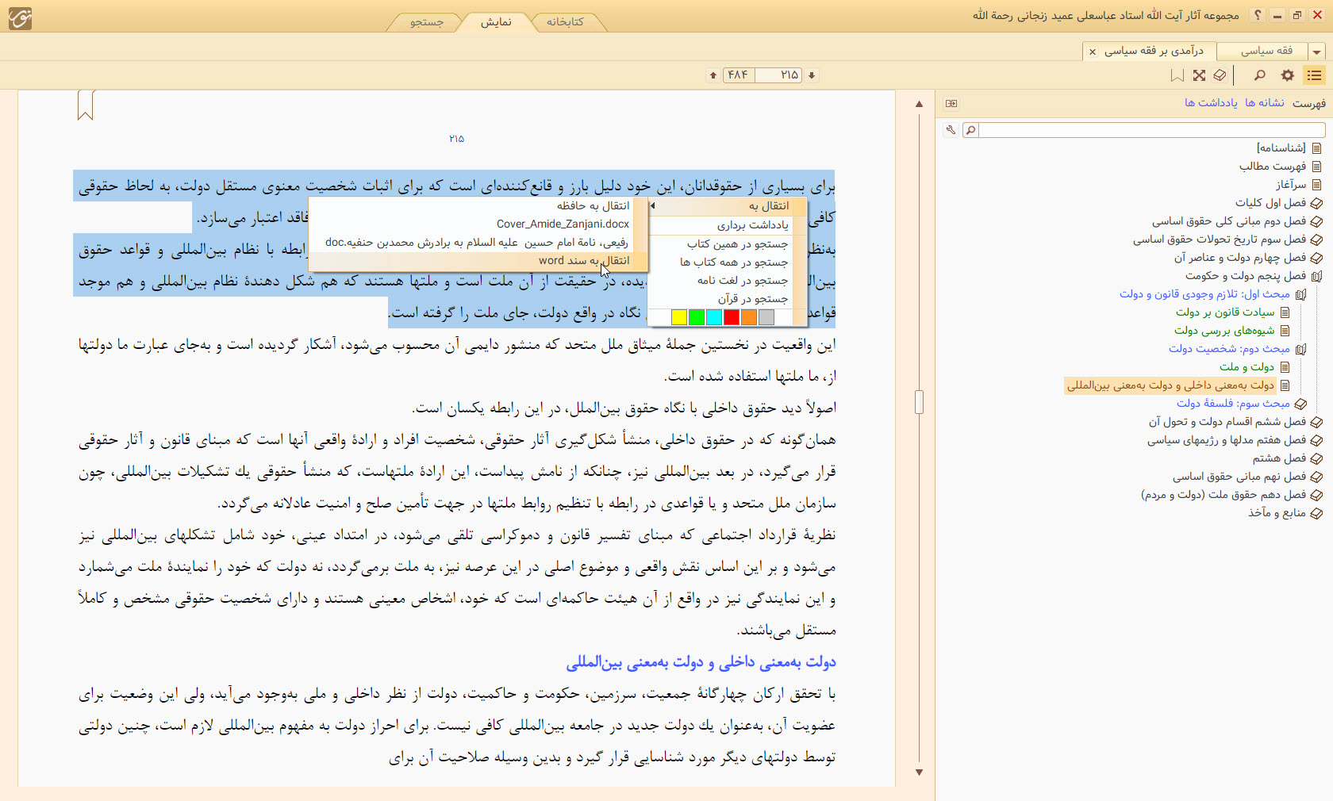Image resolution: width=1333 pixels, height=801 pixels.
Task: Select 'انتقال به سند word' menu item
Action: click(x=584, y=260)
